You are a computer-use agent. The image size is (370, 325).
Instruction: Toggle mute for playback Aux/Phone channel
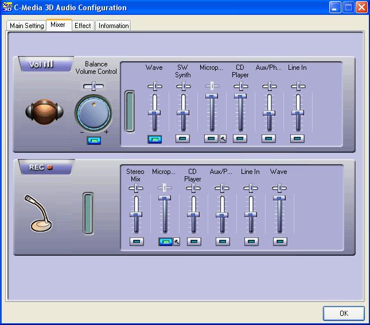click(x=269, y=138)
